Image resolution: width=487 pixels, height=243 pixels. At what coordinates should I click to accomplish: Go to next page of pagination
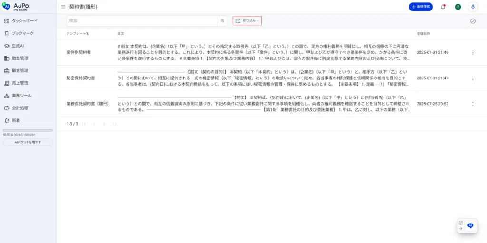(104, 124)
